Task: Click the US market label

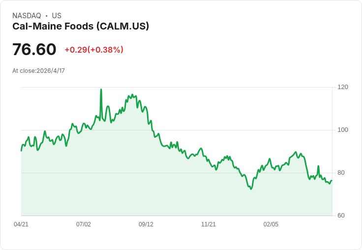Action: pos(57,16)
